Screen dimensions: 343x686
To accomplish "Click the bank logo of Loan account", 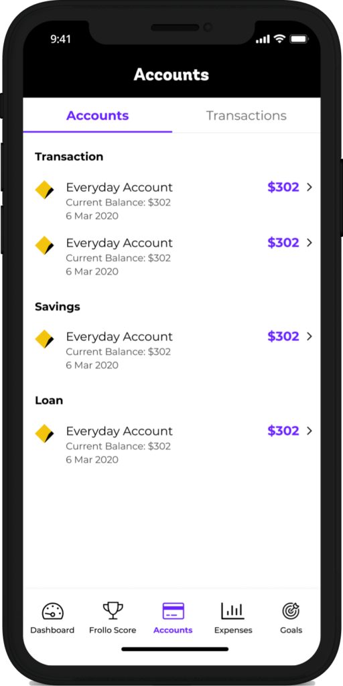I will [x=44, y=433].
